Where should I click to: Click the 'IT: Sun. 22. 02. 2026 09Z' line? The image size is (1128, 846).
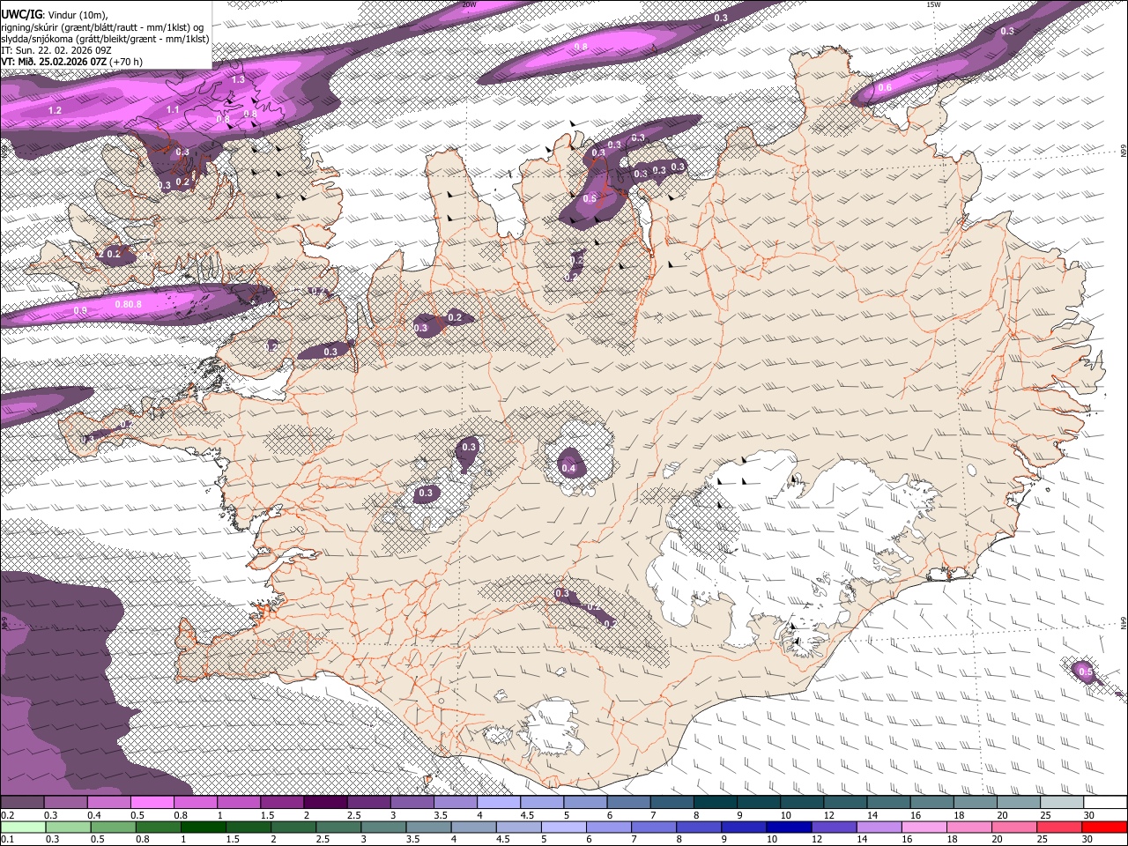pyautogui.click(x=57, y=50)
